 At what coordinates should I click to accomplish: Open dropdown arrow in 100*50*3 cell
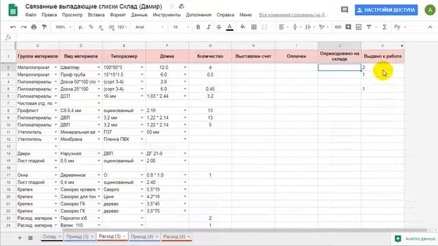point(142,68)
